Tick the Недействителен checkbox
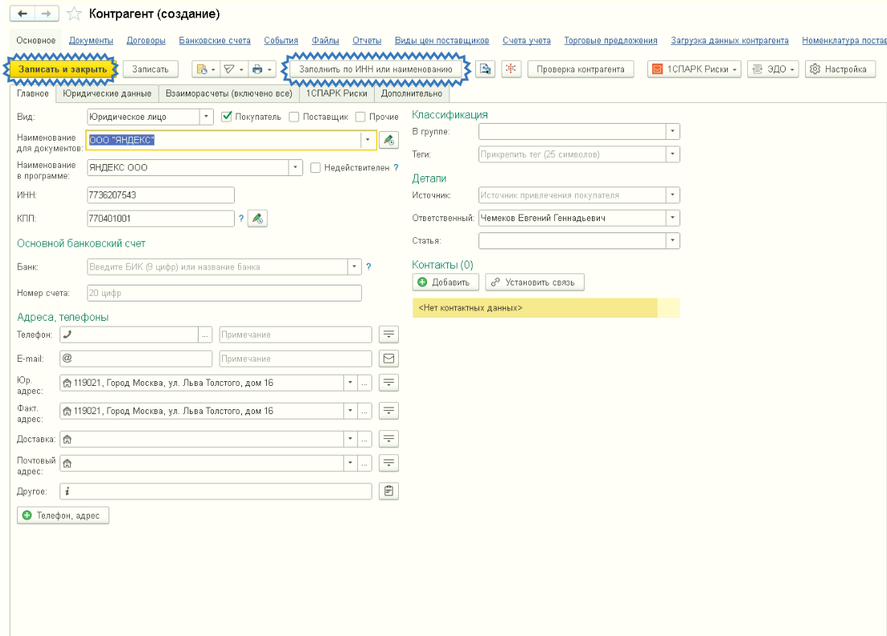 [x=316, y=167]
